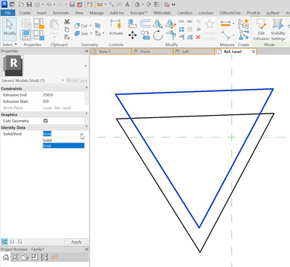Click the Copy to clipboard icon

click(67, 30)
